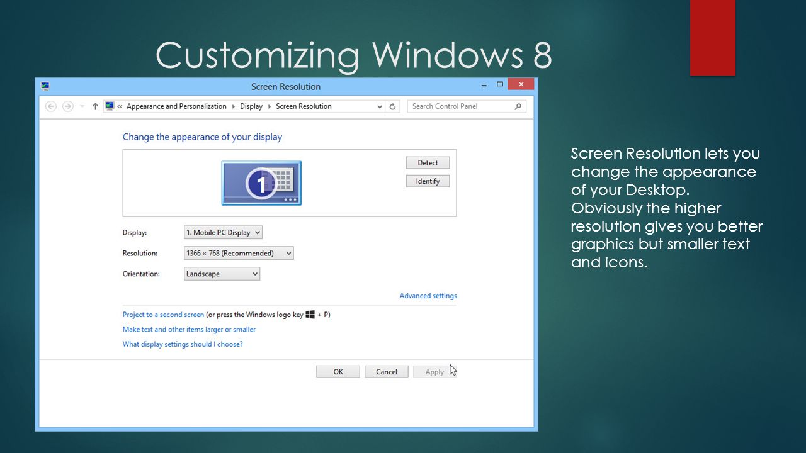Click the Apply button
The height and width of the screenshot is (453, 806).
click(434, 372)
